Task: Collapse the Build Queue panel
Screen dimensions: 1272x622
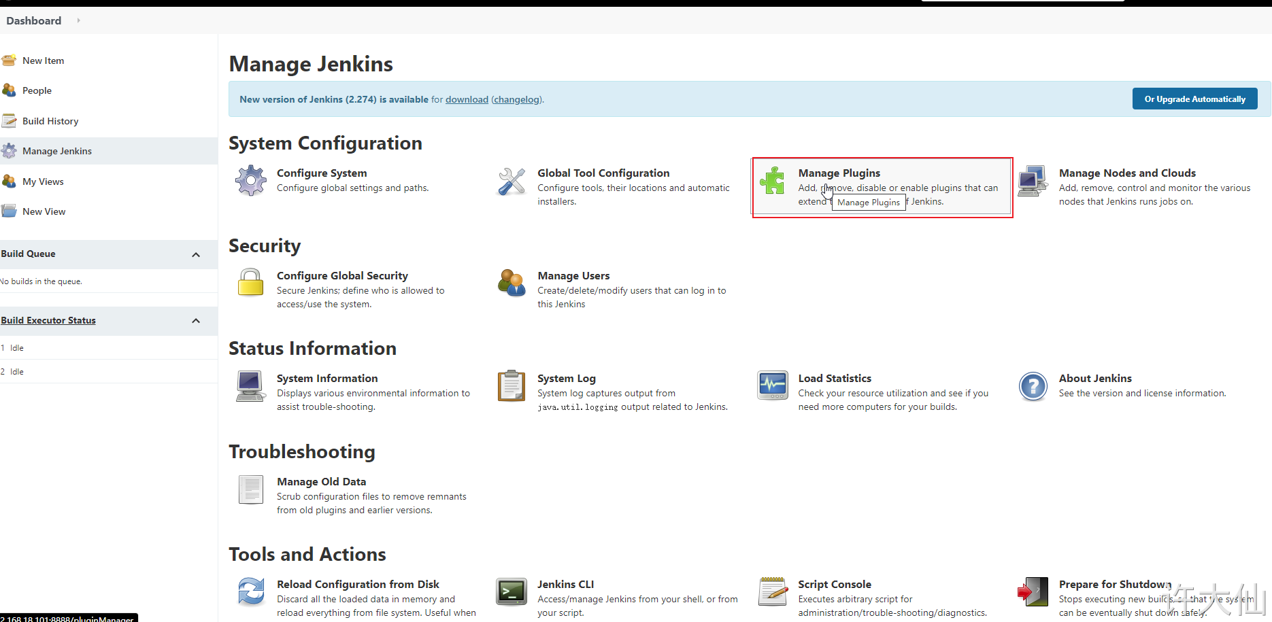Action: [x=196, y=255]
